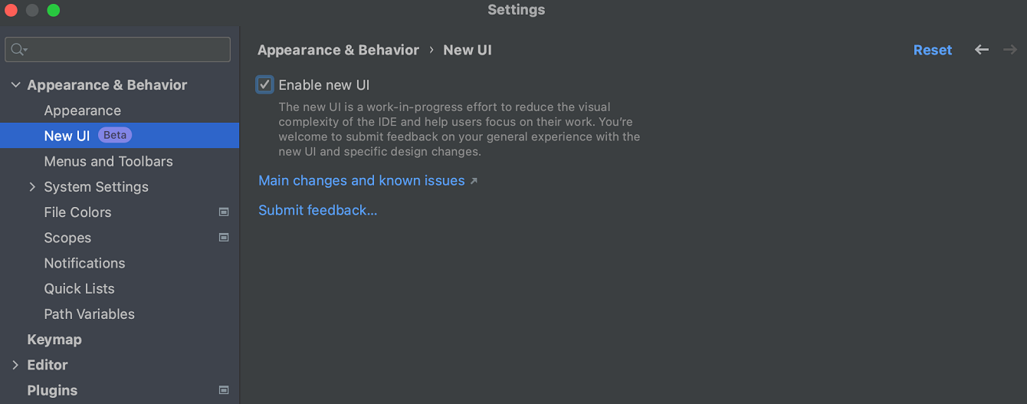Click the Reset link
This screenshot has height=404, width=1027.
(x=932, y=50)
